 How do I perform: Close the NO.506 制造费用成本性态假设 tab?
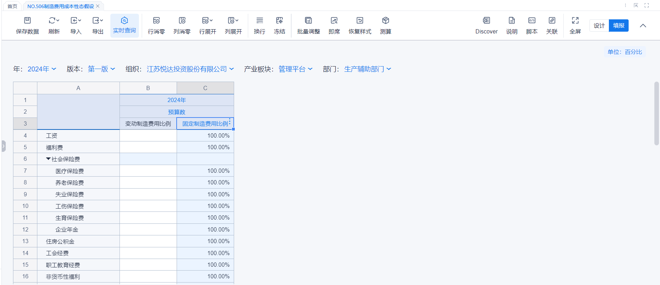[x=98, y=6]
